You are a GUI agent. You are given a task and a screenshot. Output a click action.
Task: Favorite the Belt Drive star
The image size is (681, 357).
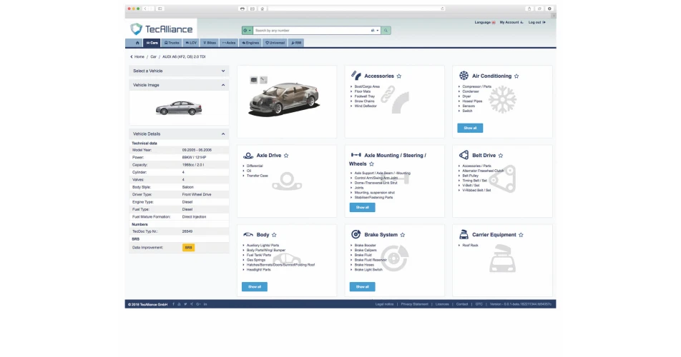coord(501,156)
